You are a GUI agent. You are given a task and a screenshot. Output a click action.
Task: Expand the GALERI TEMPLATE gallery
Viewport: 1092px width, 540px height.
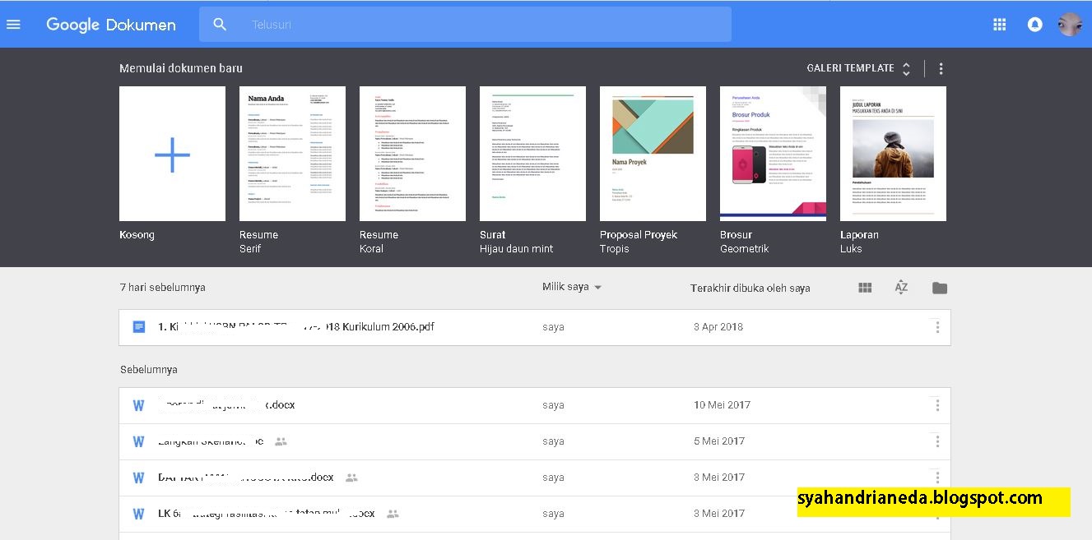pos(905,67)
